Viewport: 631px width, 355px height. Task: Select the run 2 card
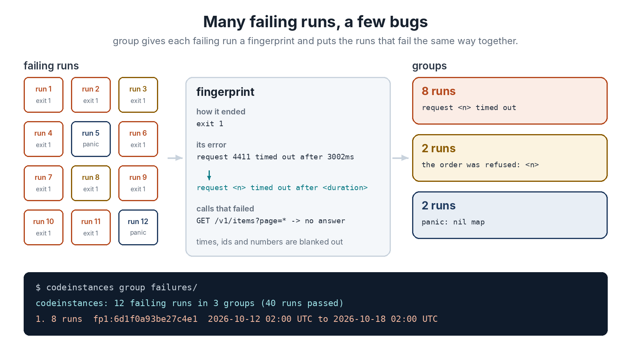(x=91, y=95)
